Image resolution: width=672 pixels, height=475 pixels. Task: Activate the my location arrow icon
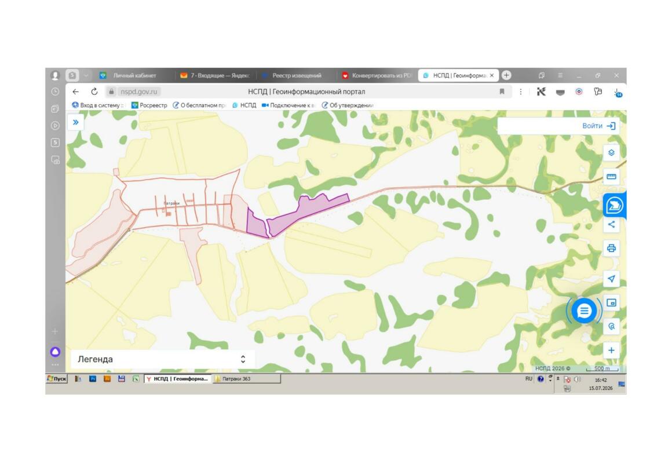click(611, 279)
